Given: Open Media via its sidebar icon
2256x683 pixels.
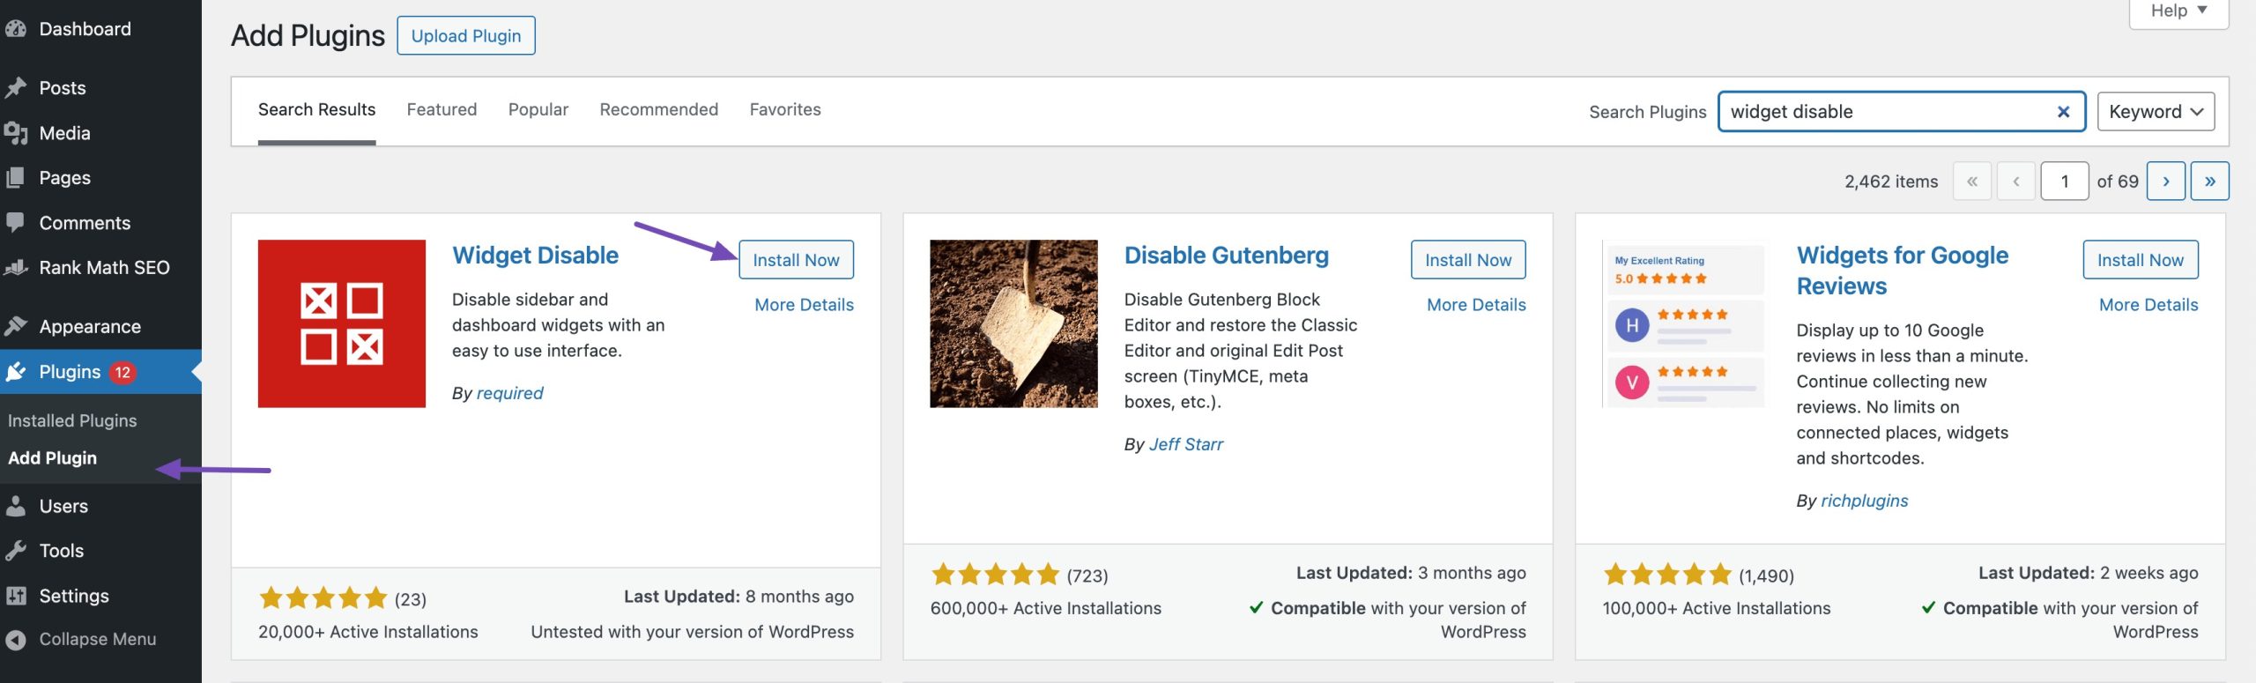Looking at the screenshot, I should (15, 133).
